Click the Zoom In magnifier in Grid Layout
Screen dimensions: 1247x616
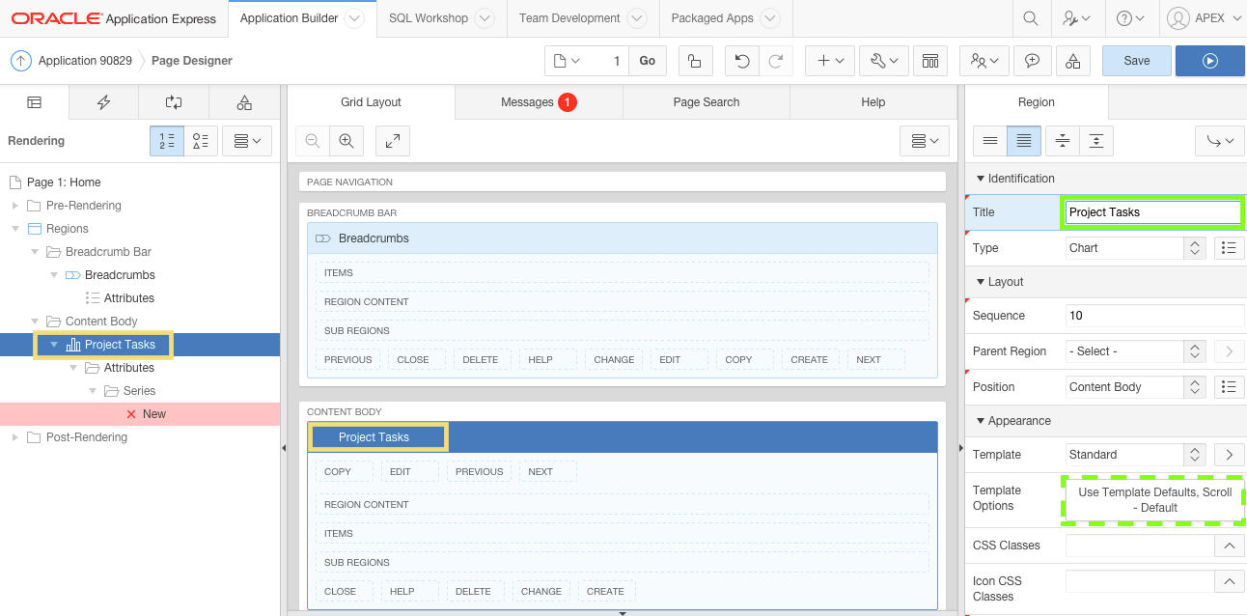click(x=346, y=141)
